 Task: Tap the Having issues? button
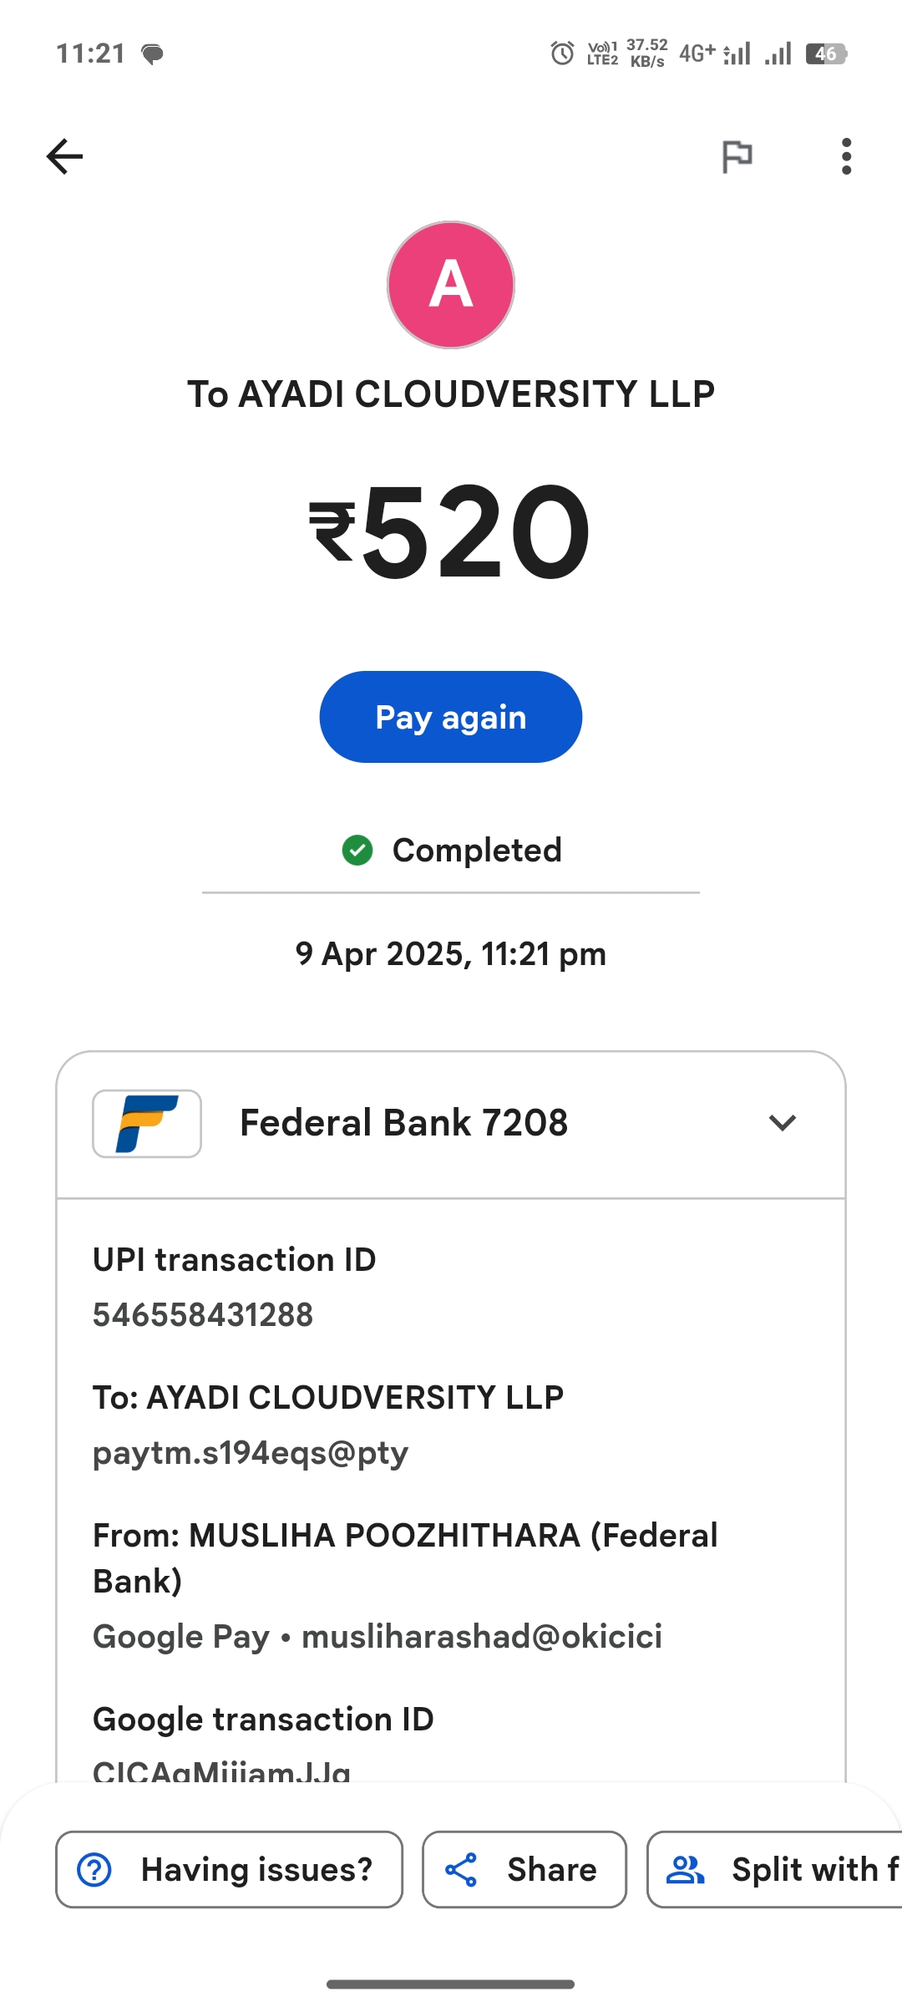click(229, 1870)
